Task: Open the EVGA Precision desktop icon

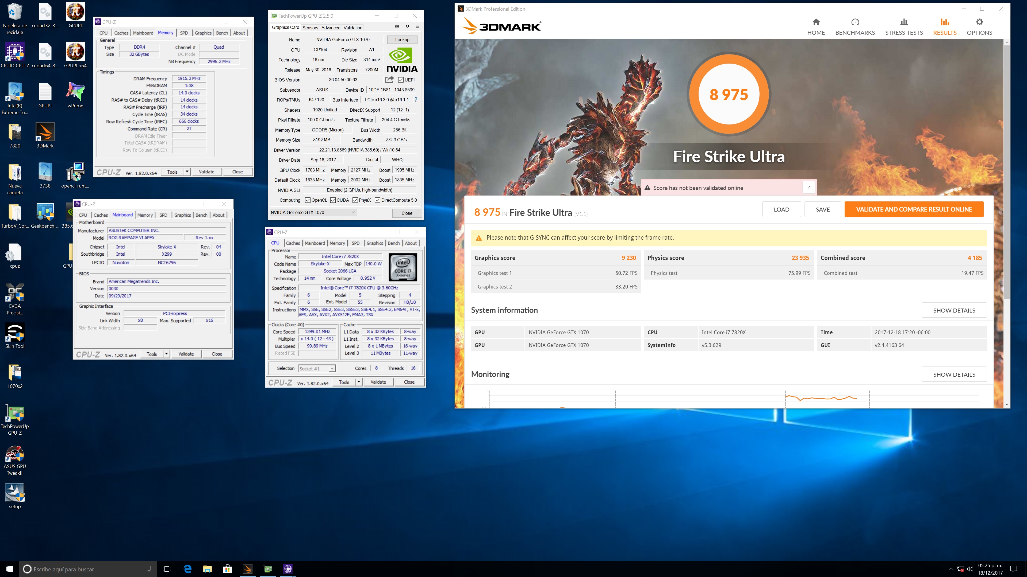Action: click(x=15, y=299)
